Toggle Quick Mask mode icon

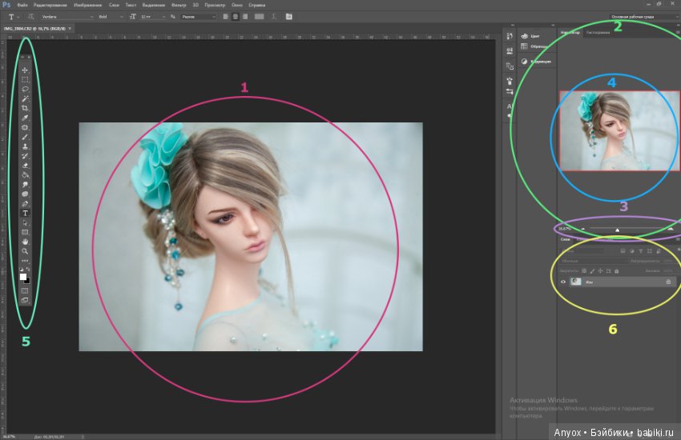25,291
